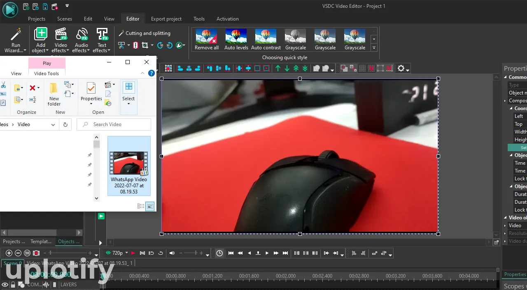Collapse the Common settings section in Properties
527x290 pixels.
point(506,77)
